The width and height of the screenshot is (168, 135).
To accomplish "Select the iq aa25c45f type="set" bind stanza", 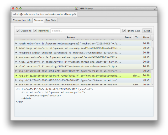I will pyautogui.click(x=70, y=71).
